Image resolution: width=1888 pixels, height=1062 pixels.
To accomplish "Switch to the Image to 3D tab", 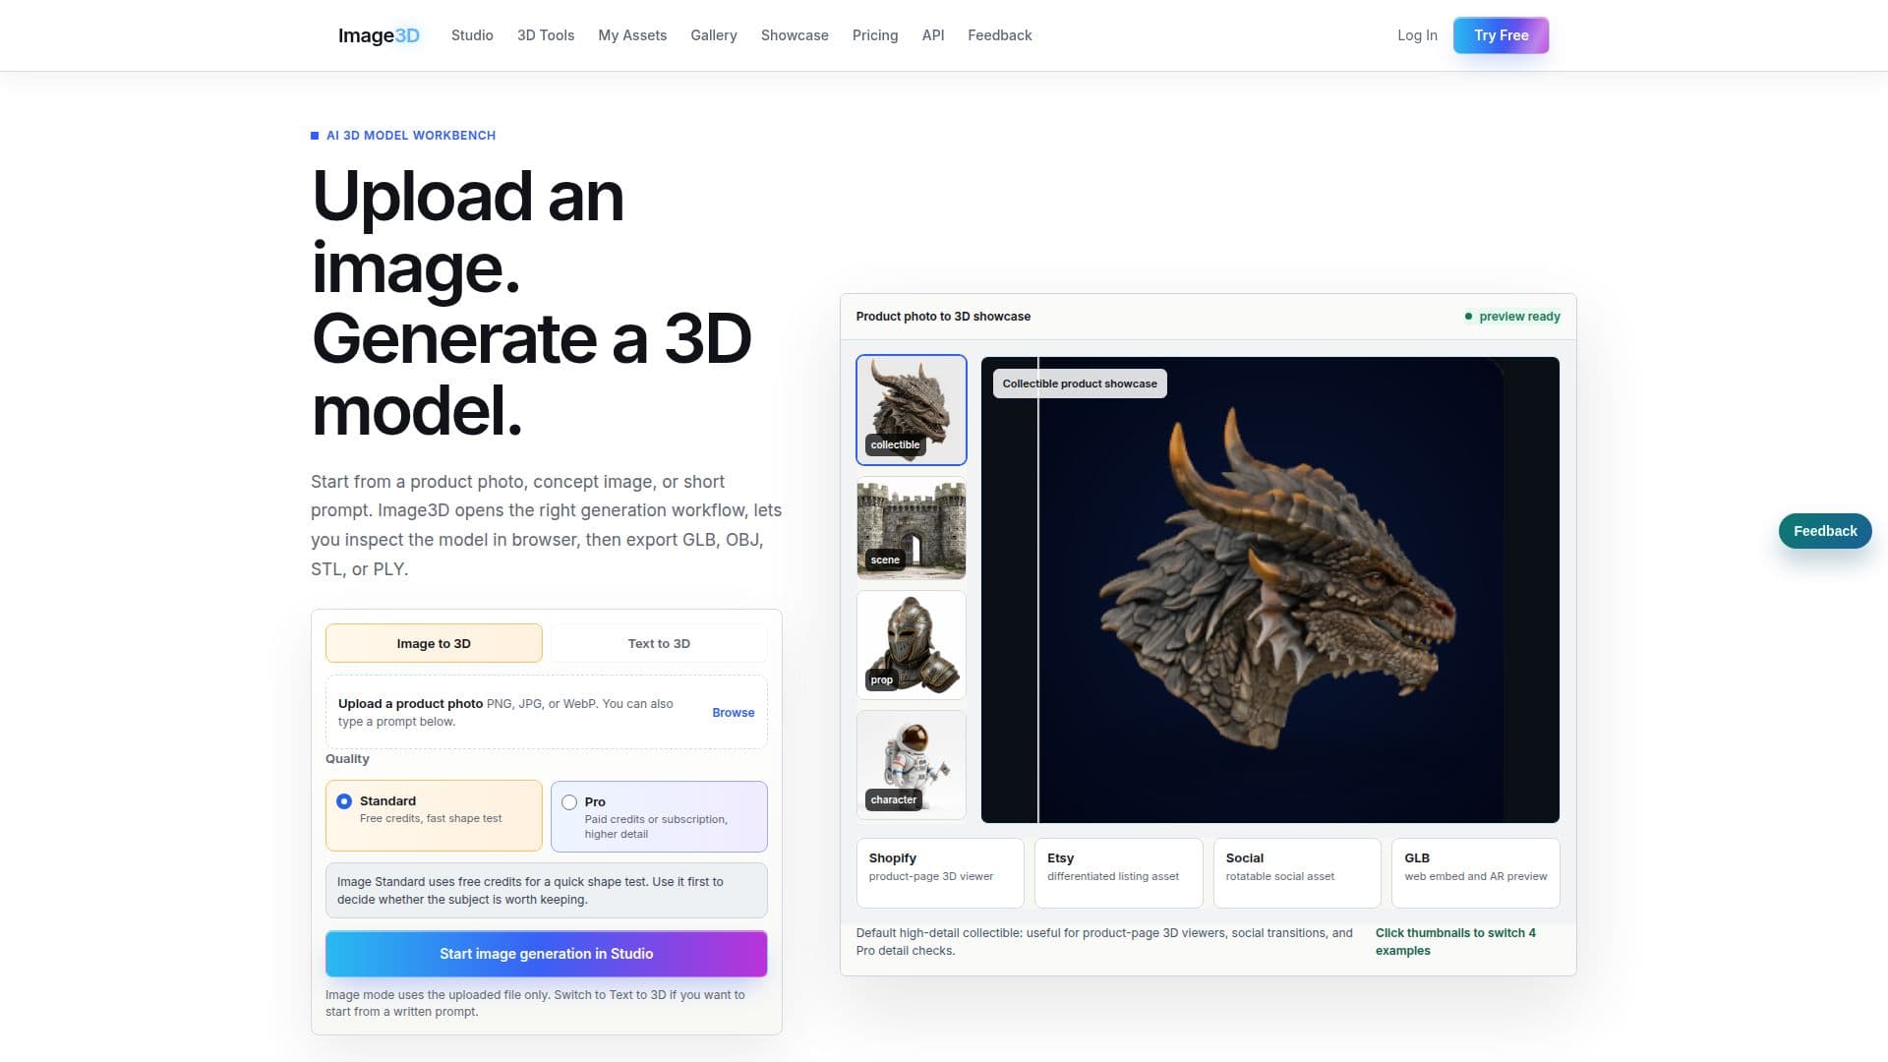I will [434, 643].
